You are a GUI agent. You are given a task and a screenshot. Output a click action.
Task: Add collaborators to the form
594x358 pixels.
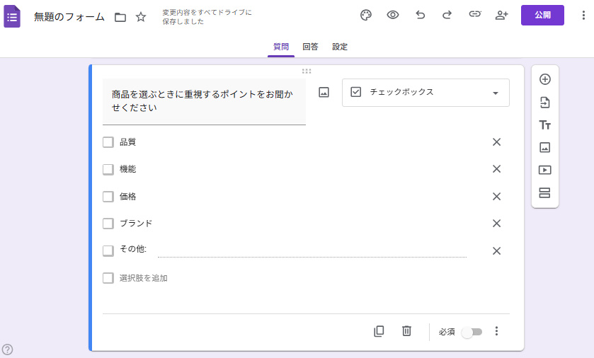[x=501, y=16]
